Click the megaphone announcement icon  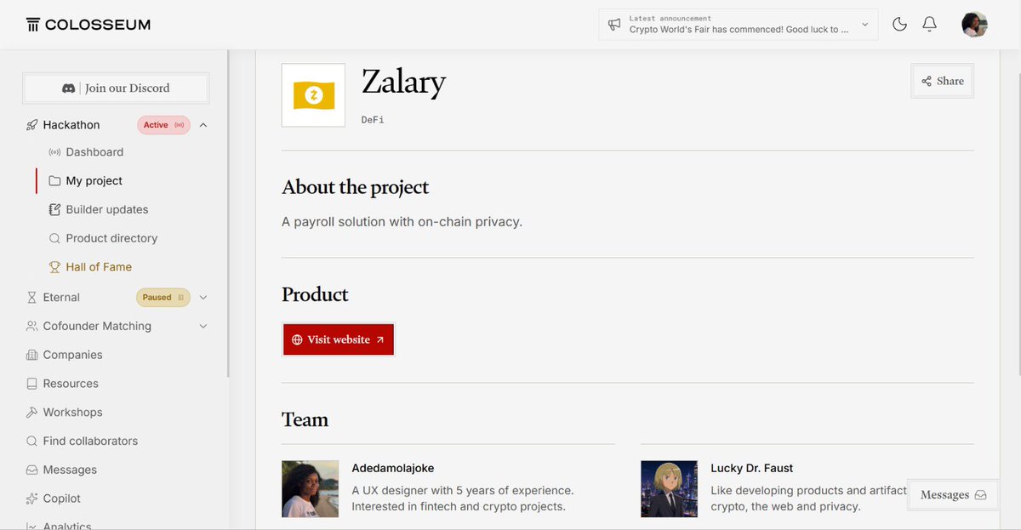614,25
